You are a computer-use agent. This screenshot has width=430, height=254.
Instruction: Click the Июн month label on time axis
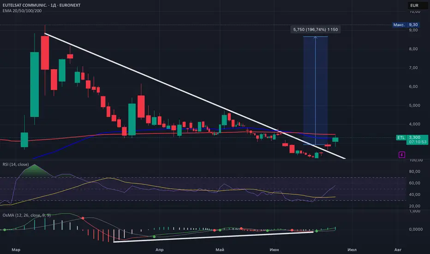tap(274, 249)
